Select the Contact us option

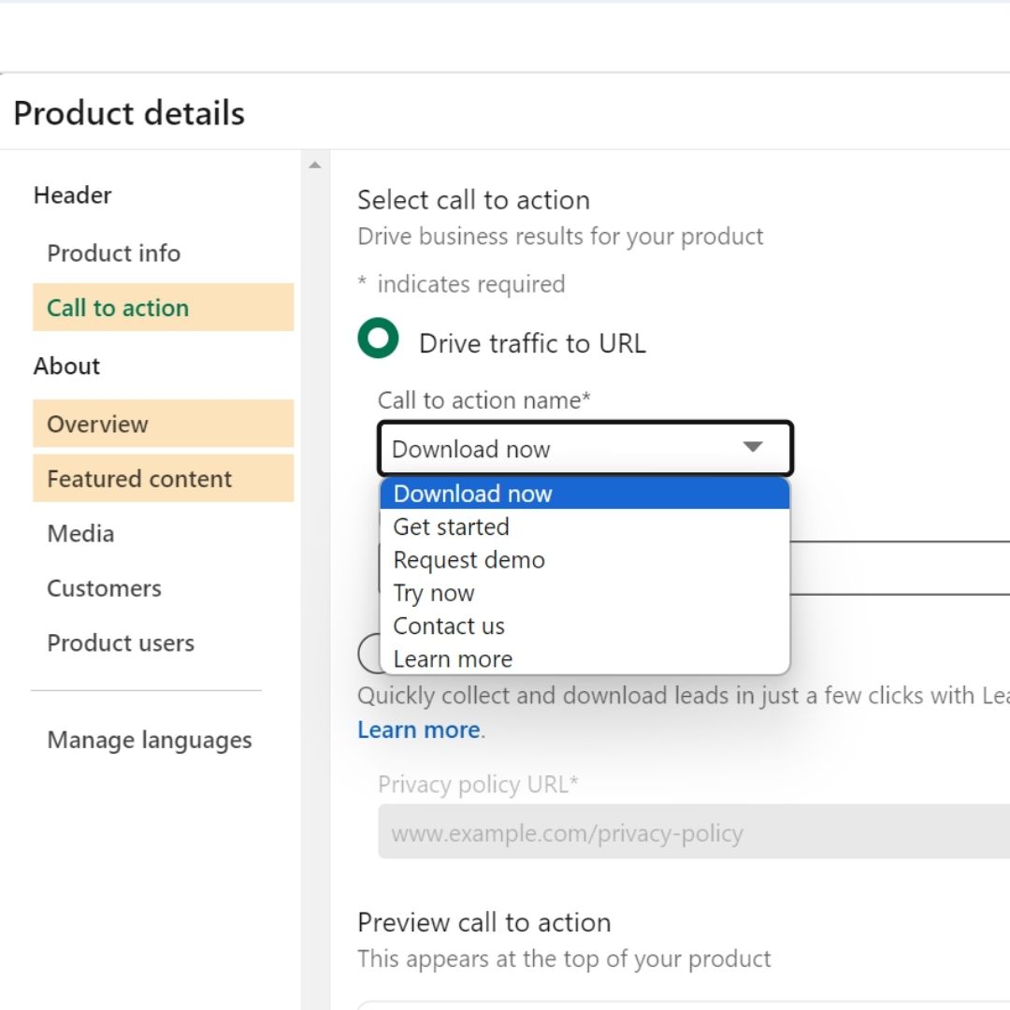point(584,626)
